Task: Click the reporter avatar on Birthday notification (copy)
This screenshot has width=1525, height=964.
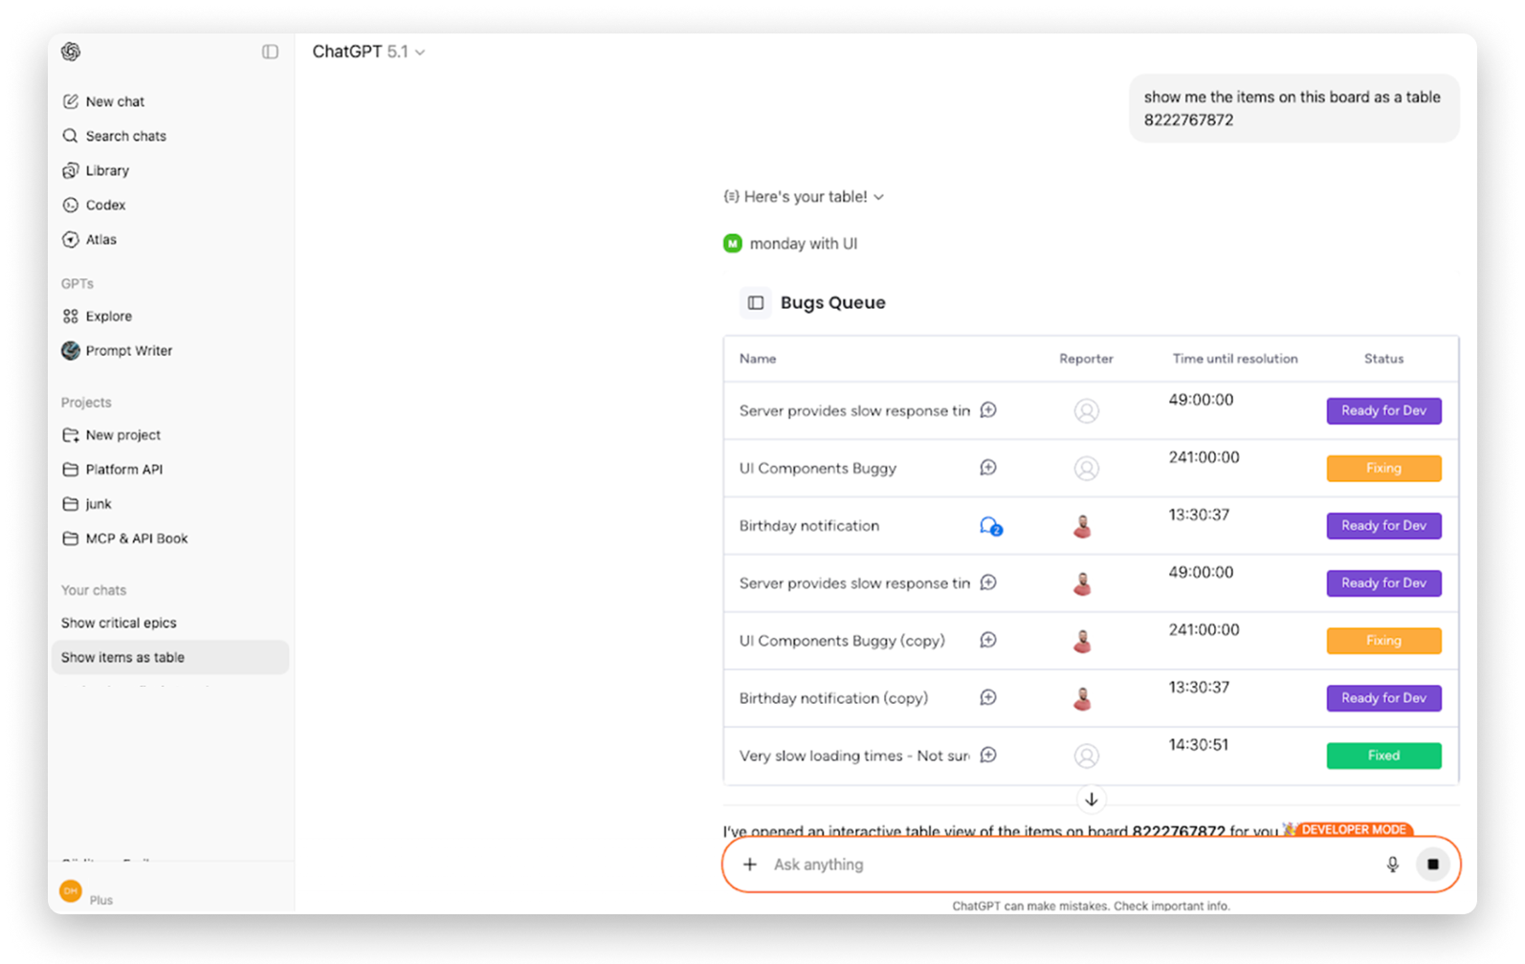Action: [x=1082, y=698]
